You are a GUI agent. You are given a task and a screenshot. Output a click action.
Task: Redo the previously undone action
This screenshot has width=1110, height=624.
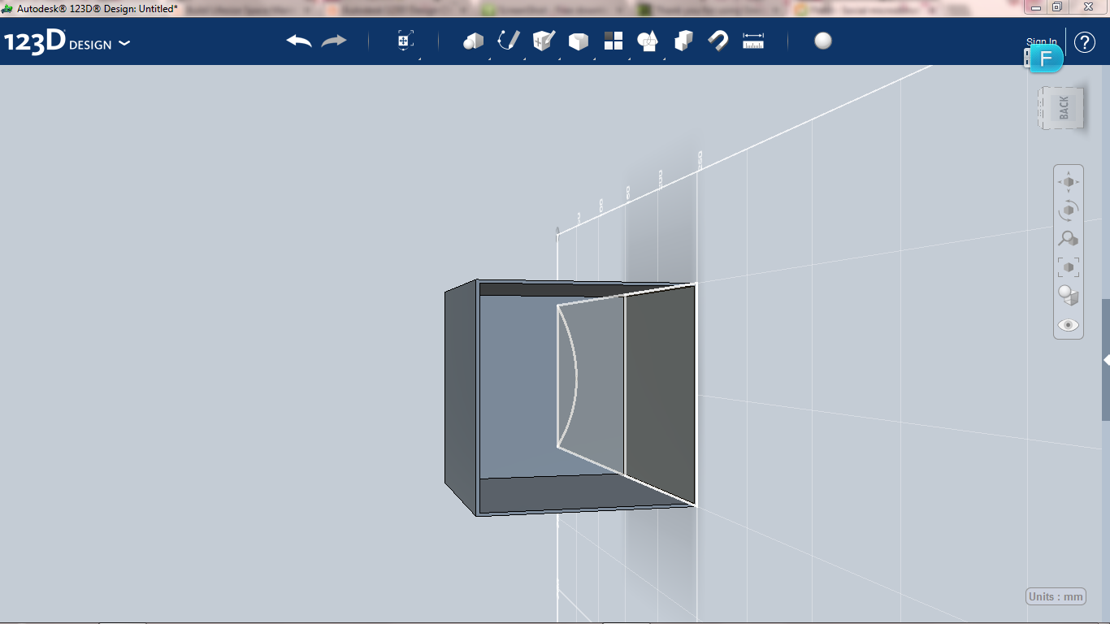[x=334, y=41]
